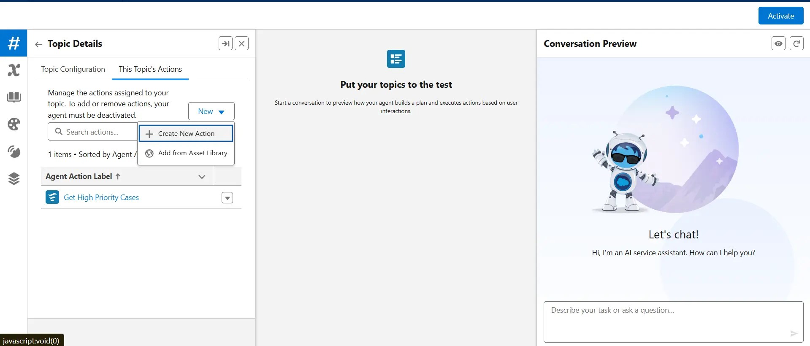810x346 pixels.
Task: Click the AI service assistant greeting text
Action: [673, 253]
